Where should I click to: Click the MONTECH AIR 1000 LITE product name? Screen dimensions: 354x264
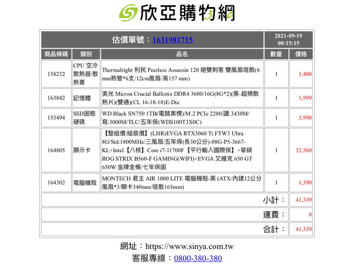(x=182, y=183)
